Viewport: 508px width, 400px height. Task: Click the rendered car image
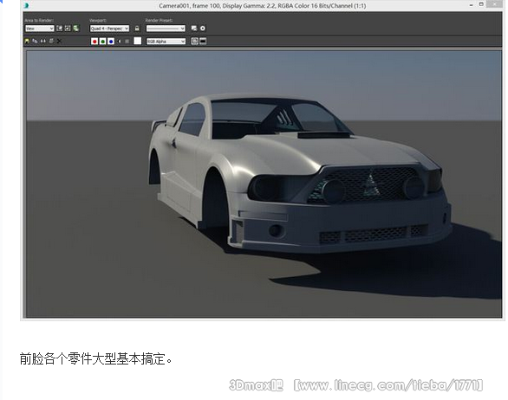tap(264, 184)
